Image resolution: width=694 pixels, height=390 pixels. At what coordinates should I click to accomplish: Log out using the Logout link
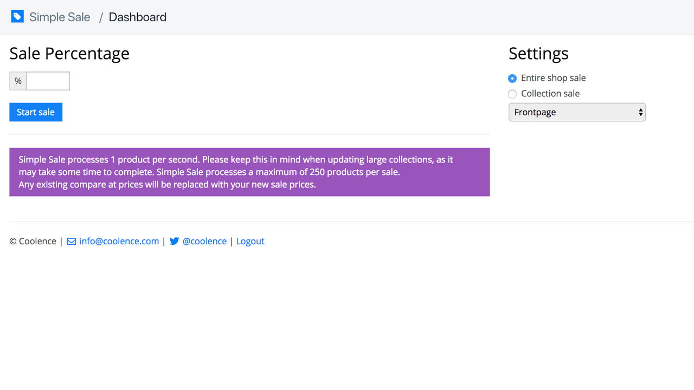coord(250,242)
